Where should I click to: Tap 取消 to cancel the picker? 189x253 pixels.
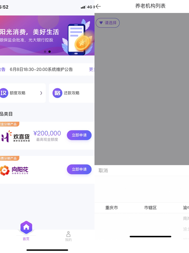click(103, 170)
